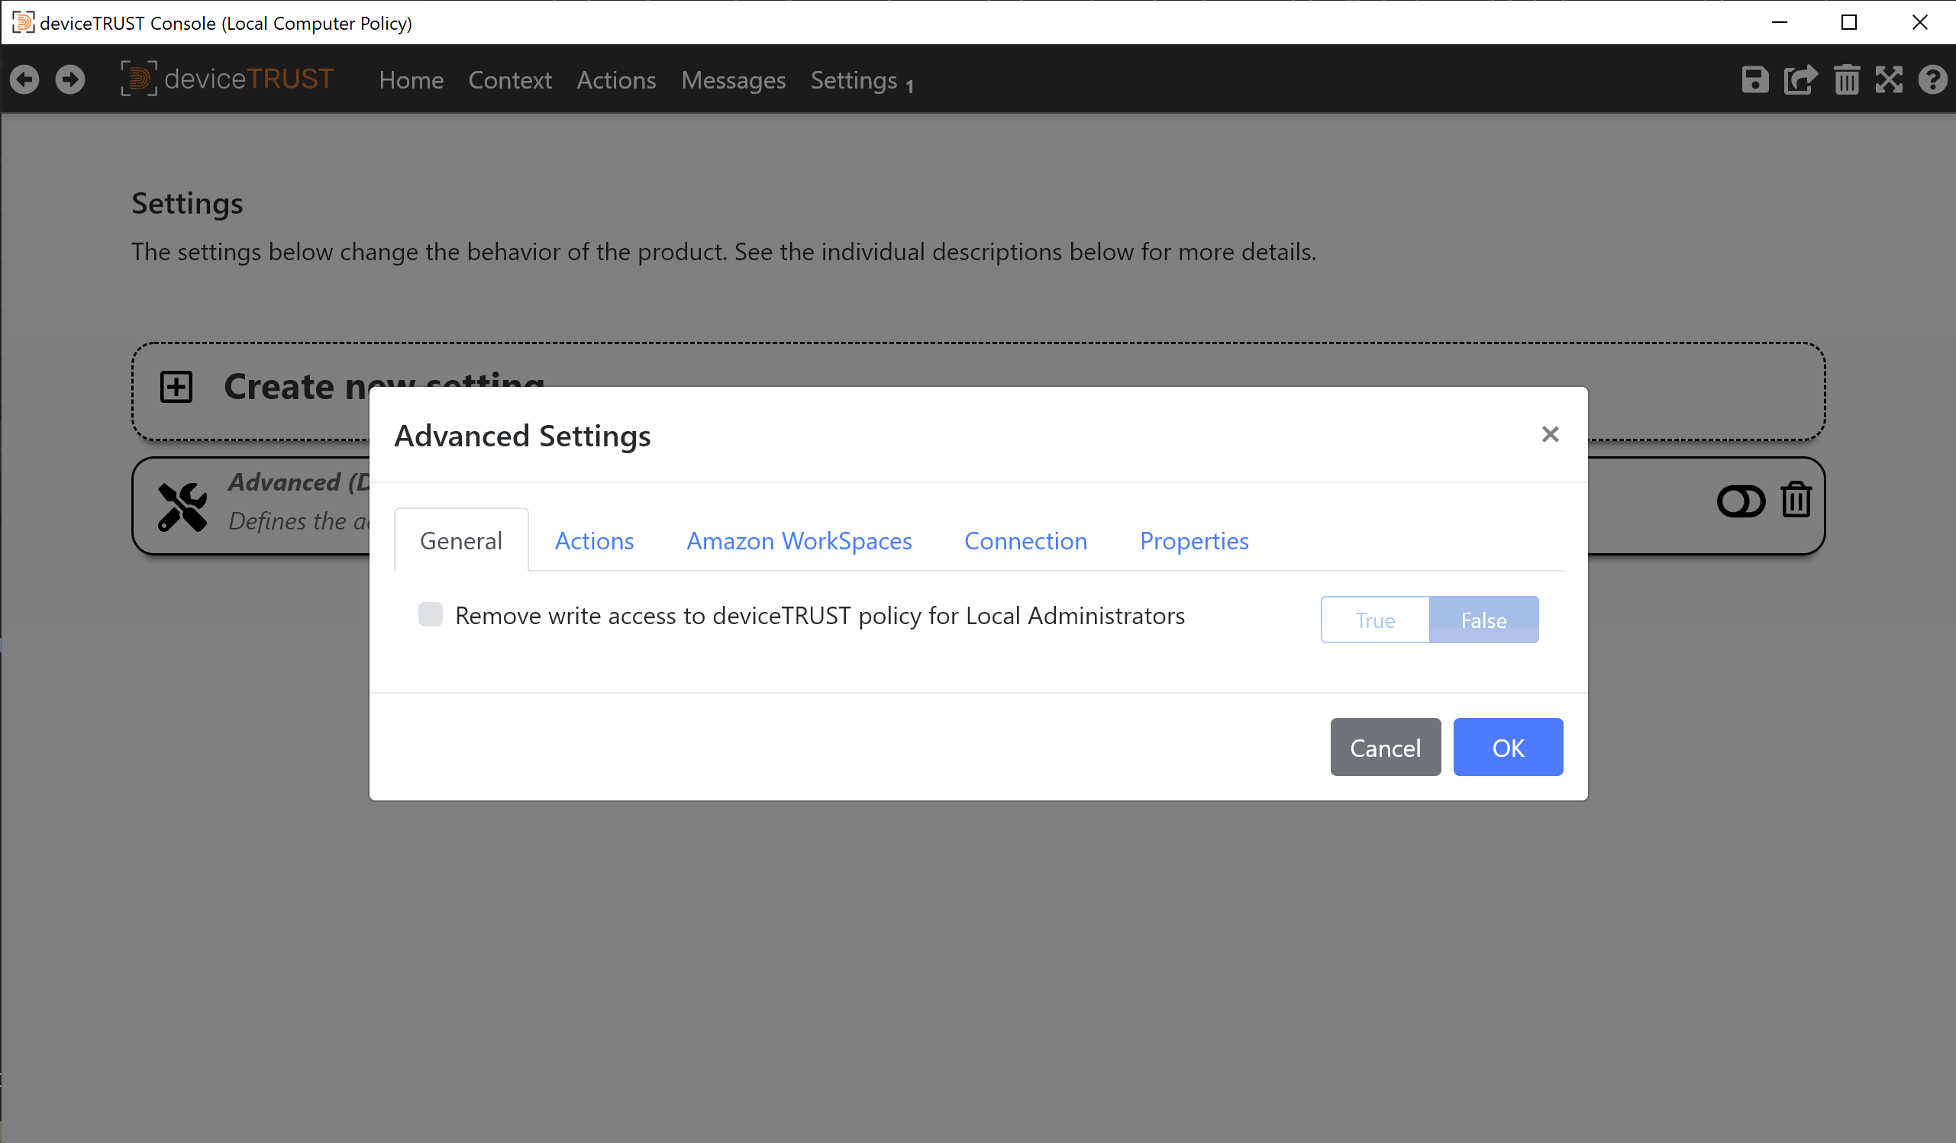Click the back navigation arrow icon
The height and width of the screenshot is (1143, 1956).
click(24, 79)
